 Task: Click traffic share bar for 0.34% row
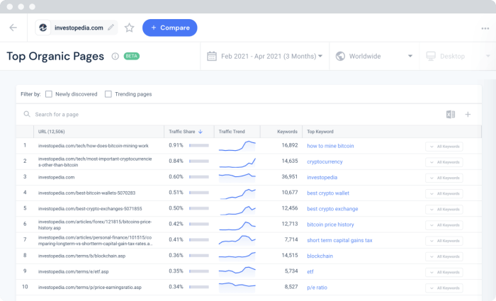click(199, 287)
